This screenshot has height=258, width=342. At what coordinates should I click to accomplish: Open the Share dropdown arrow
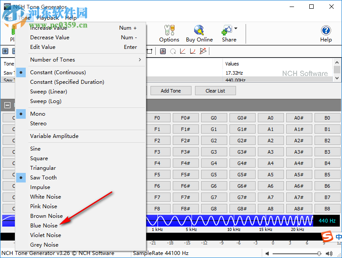tap(236, 29)
